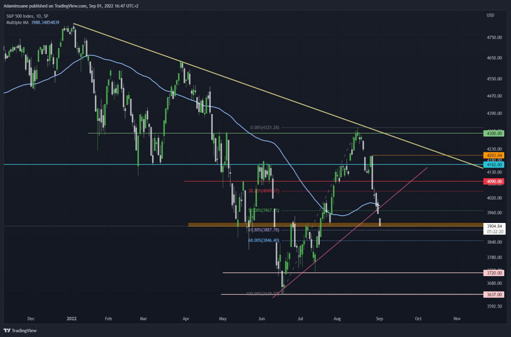Click the red 4090.00 price label

click(x=494, y=181)
